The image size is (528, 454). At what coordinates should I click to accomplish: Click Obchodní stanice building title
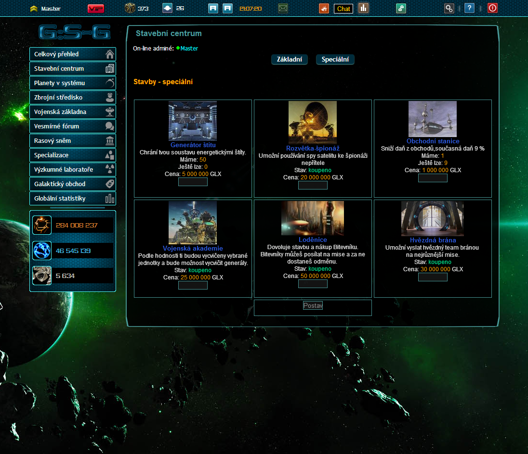pos(433,141)
